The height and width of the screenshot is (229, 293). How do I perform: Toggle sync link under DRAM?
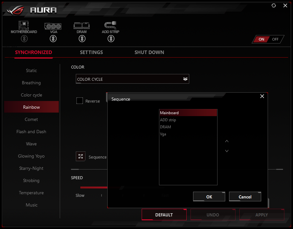[x=82, y=39]
